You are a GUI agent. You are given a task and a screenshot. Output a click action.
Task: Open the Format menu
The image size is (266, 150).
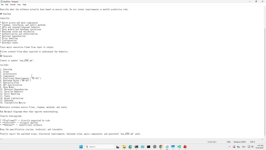point(12,5)
